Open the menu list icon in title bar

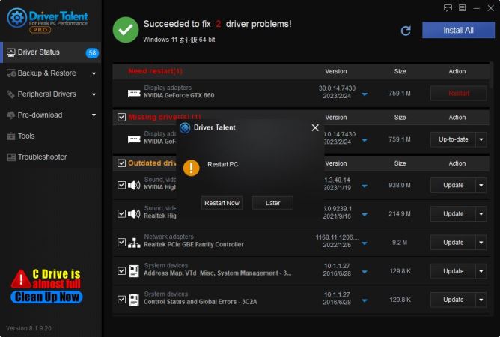[x=462, y=8]
